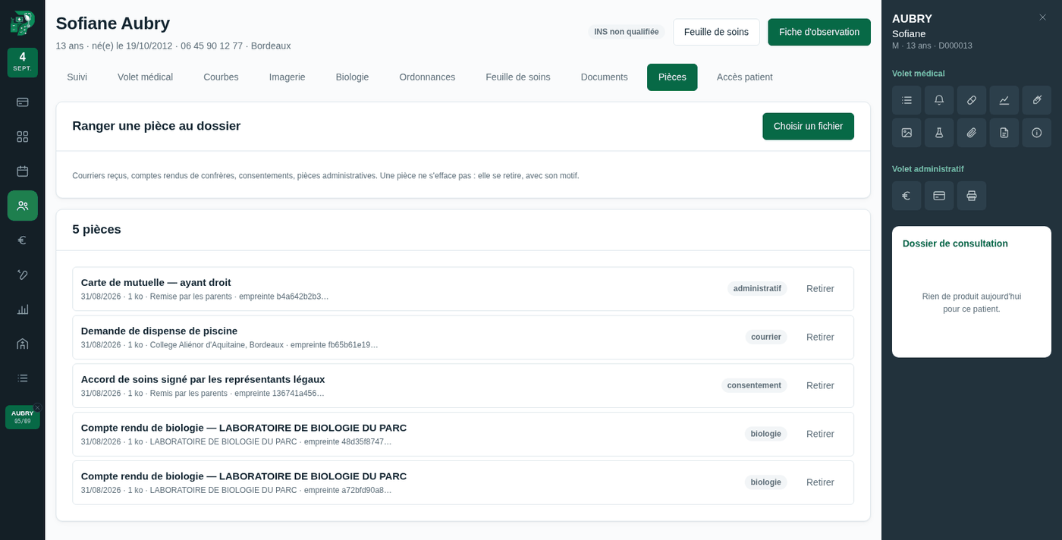
Task: Click the paperclip icon under Volet médical
Action: click(972, 133)
